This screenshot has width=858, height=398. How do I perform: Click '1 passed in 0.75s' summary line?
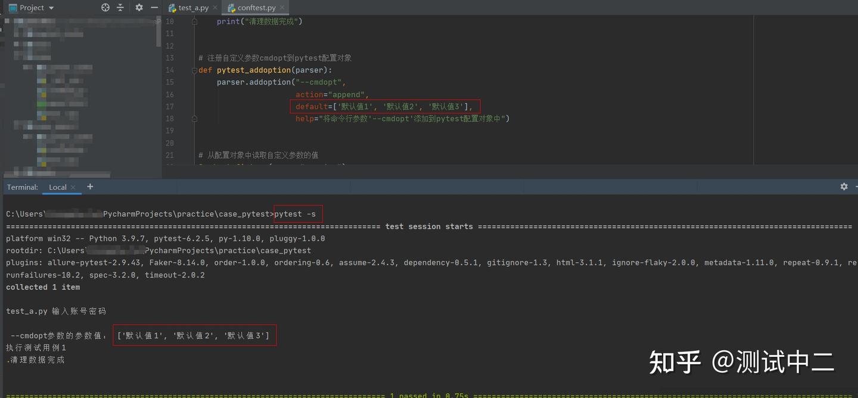click(429, 395)
